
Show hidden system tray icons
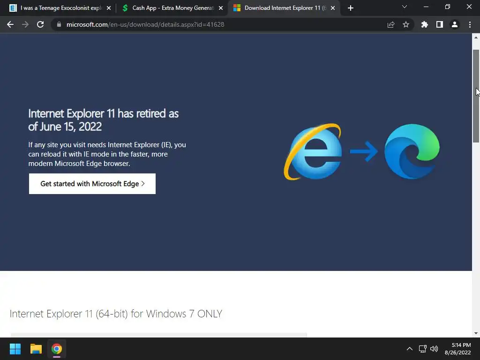[x=410, y=349]
